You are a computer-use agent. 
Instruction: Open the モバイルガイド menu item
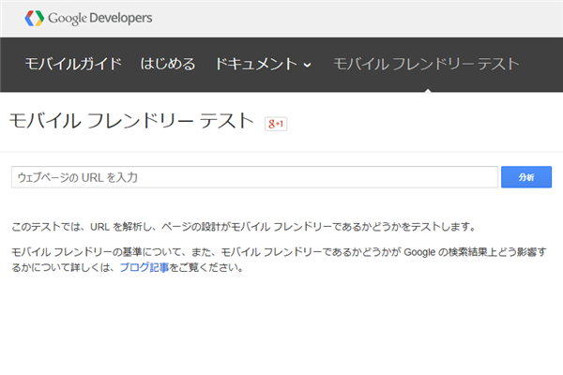(73, 65)
